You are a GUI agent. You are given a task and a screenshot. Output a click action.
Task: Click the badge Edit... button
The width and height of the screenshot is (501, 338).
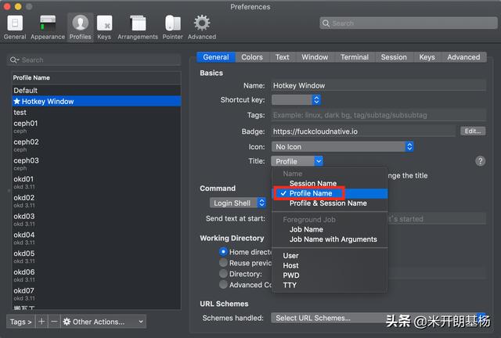point(473,131)
